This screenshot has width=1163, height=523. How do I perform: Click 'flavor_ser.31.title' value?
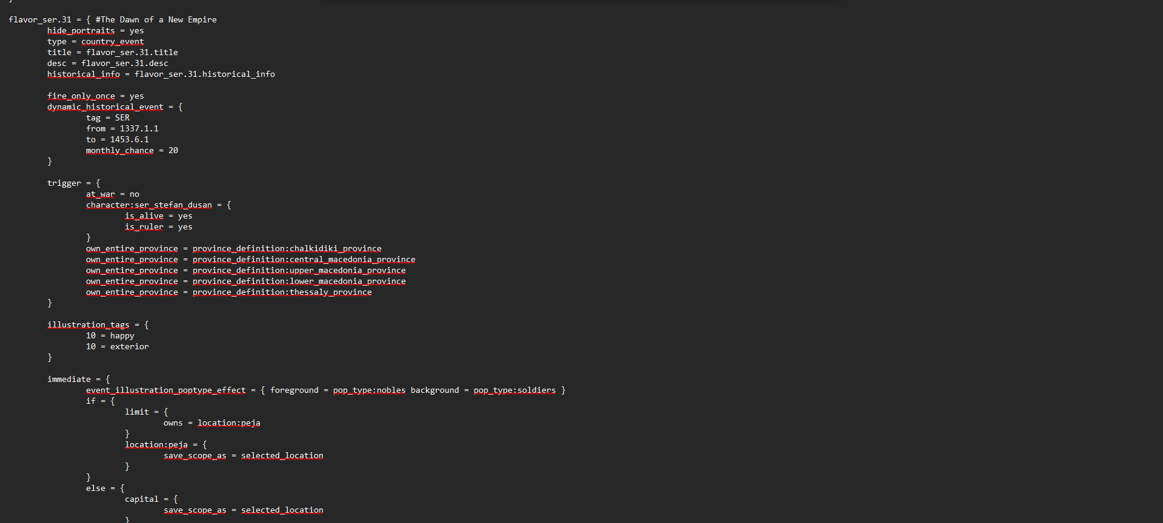click(x=132, y=53)
